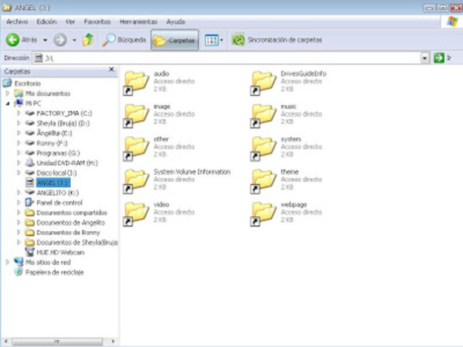Click Sincronización de carpetas button
The height and width of the screenshot is (347, 463).
(277, 40)
